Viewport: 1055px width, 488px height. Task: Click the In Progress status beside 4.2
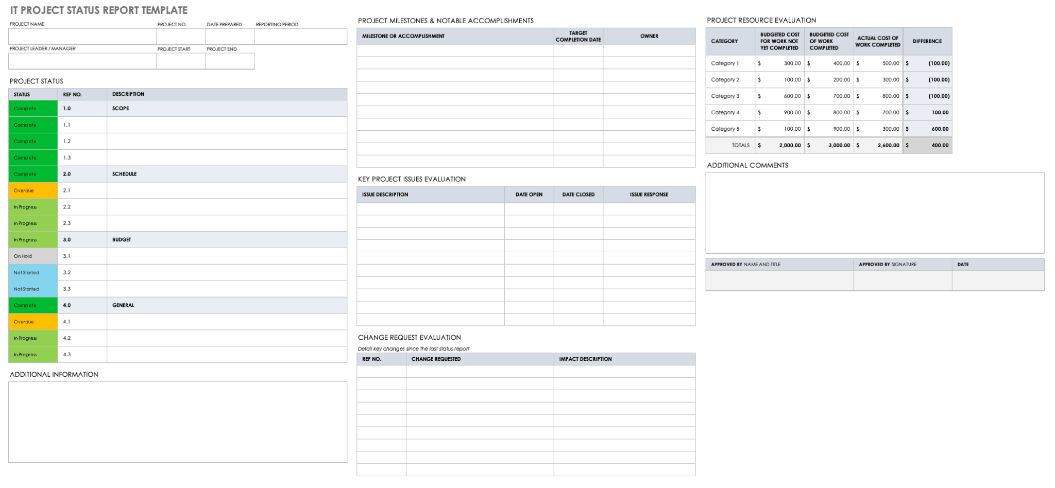pyautogui.click(x=32, y=338)
